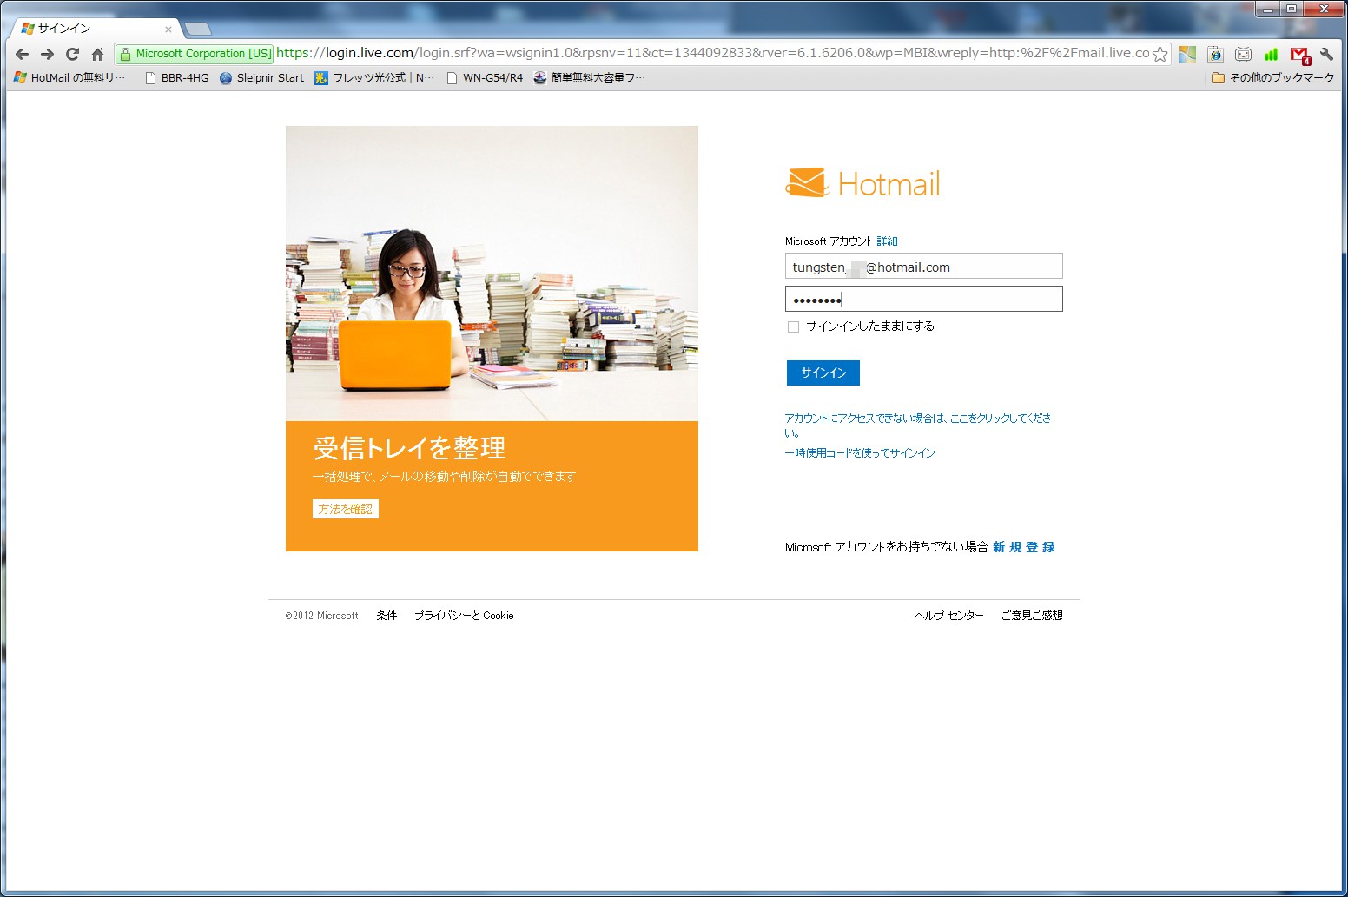Click the blue サインイン button
Viewport: 1348px width, 897px height.
point(823,373)
